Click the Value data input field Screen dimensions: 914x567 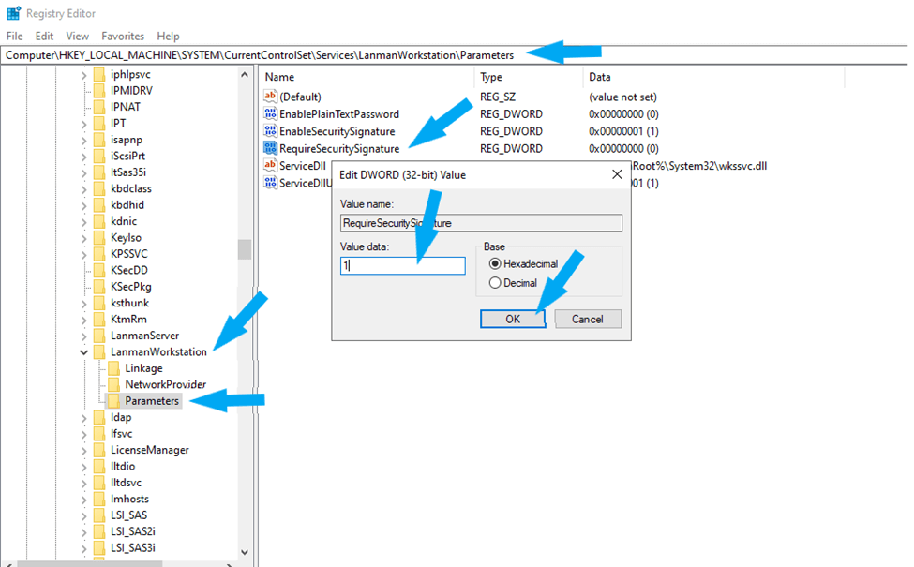[403, 266]
